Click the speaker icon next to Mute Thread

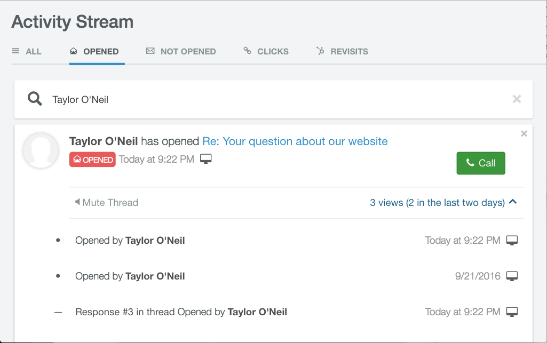click(x=77, y=203)
